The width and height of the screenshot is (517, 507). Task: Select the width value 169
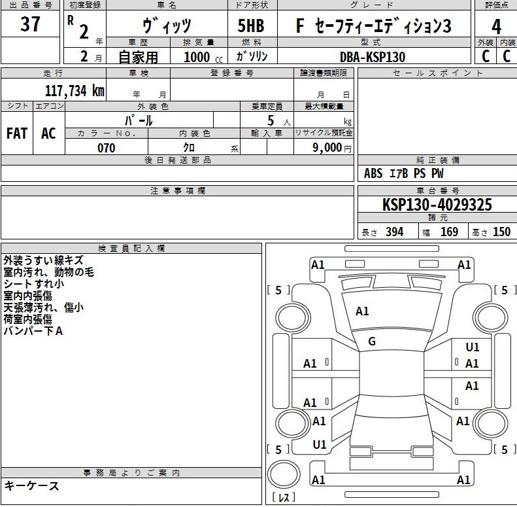pyautogui.click(x=449, y=232)
